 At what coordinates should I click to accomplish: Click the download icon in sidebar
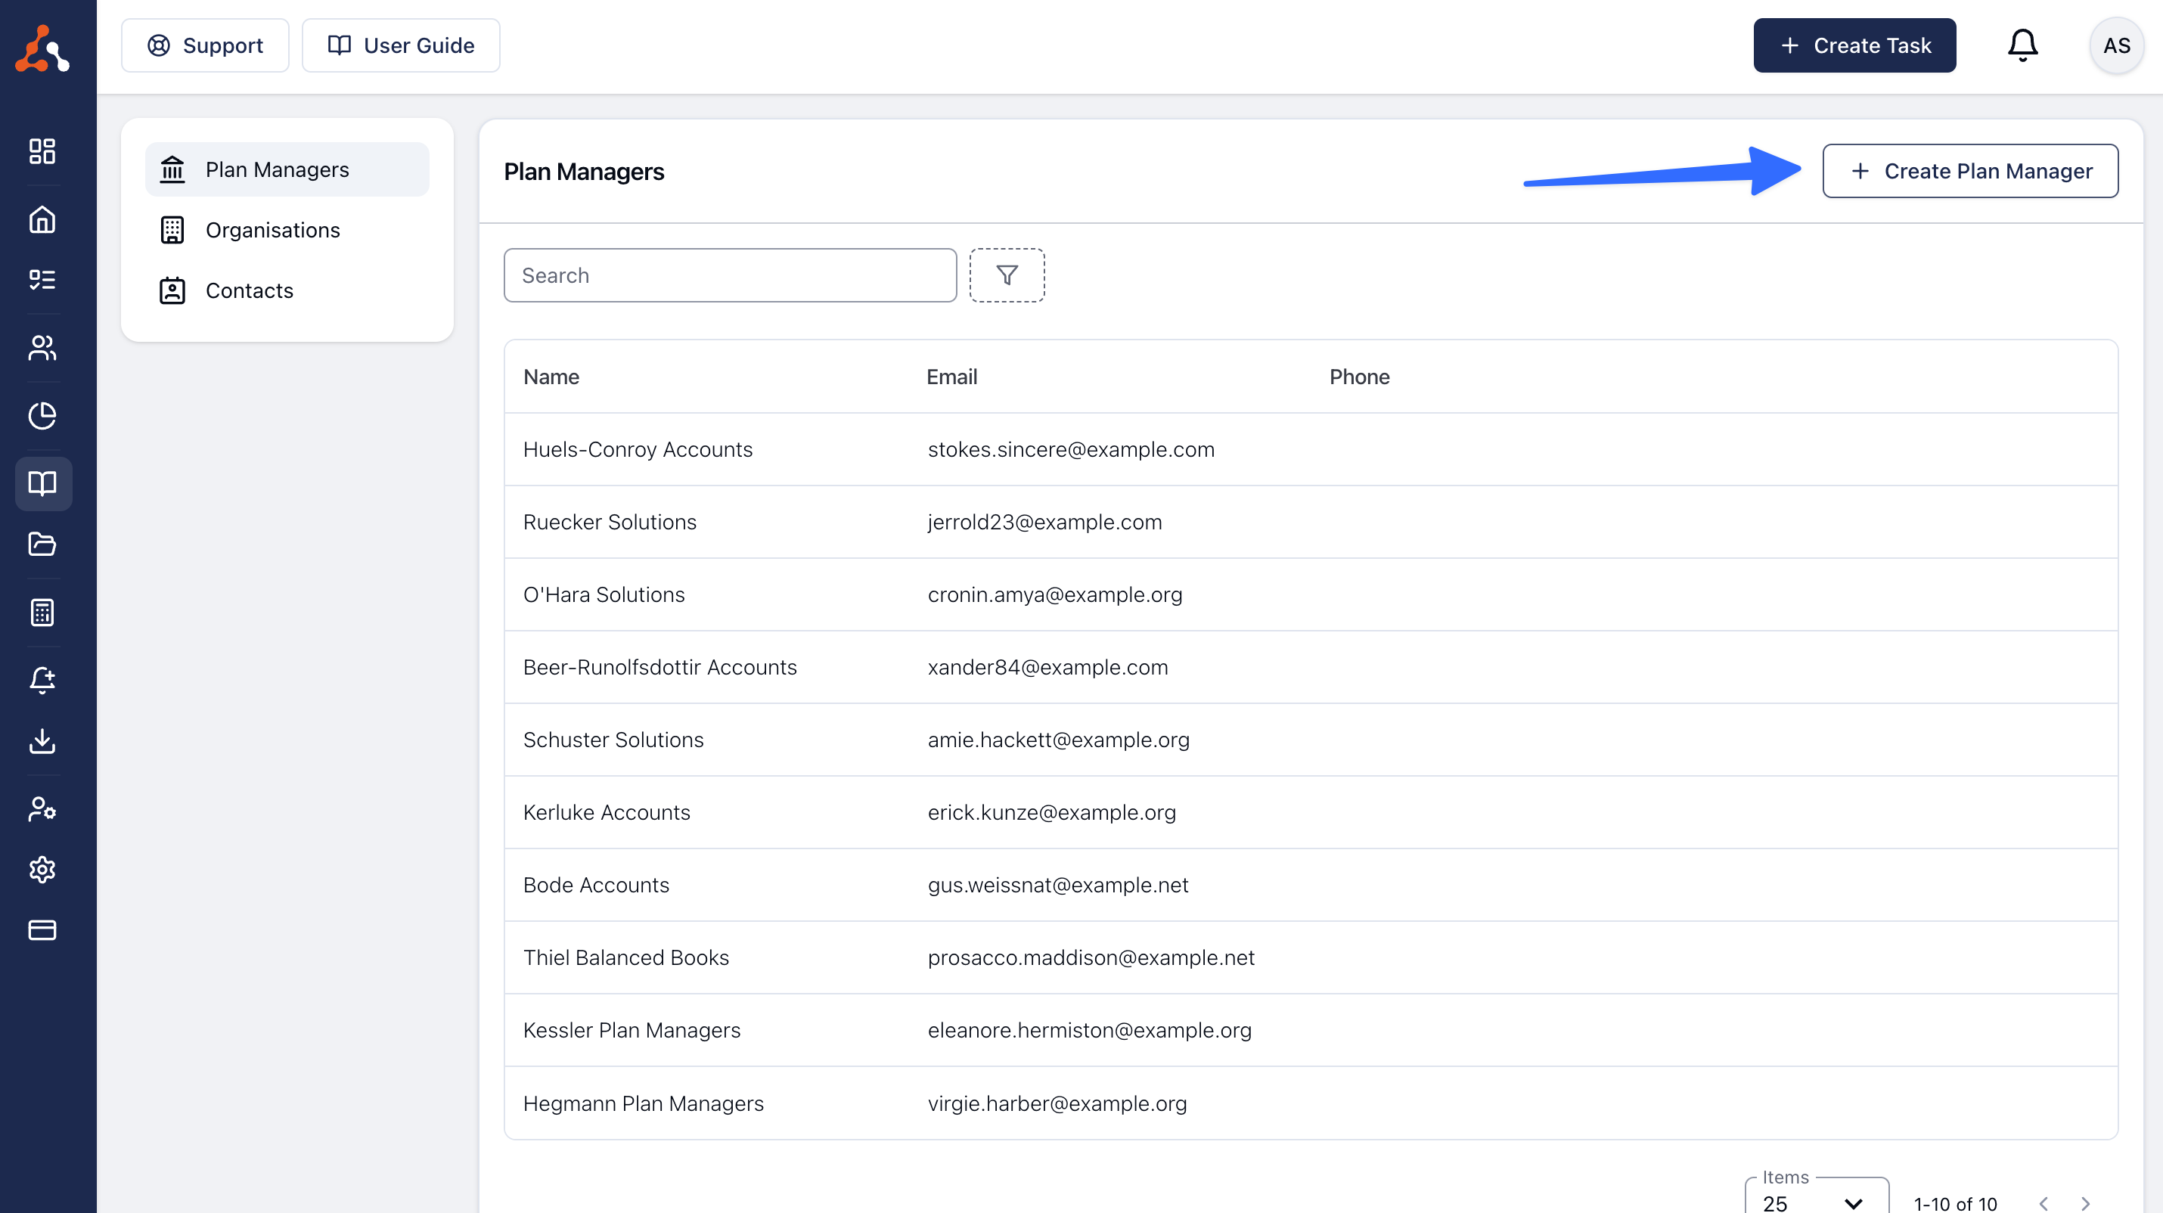42,741
